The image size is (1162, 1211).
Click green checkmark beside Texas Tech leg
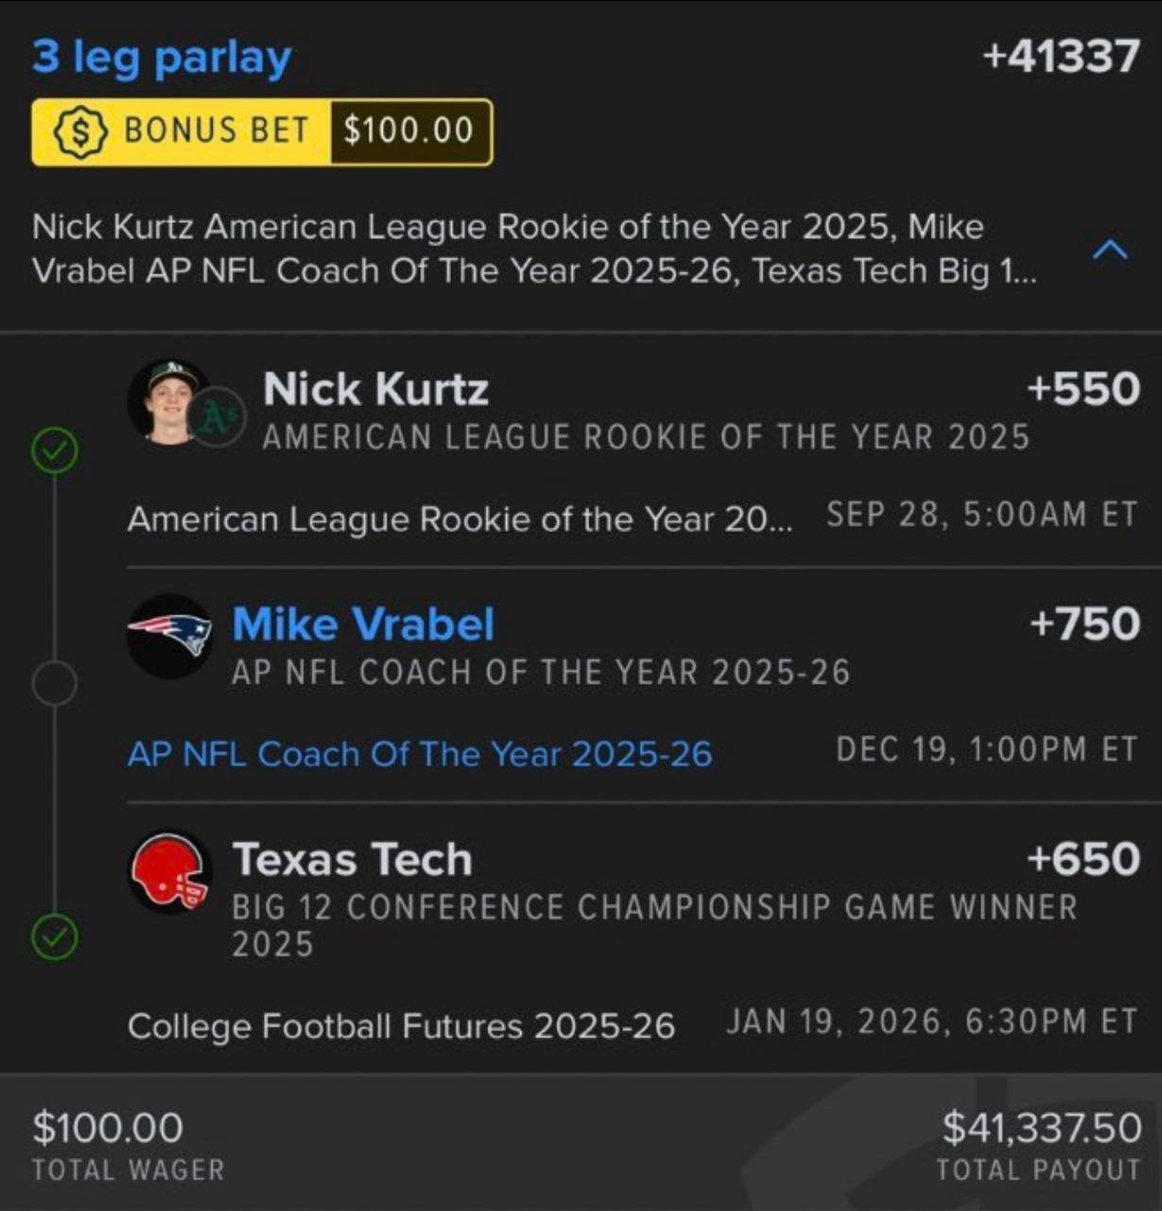point(55,938)
